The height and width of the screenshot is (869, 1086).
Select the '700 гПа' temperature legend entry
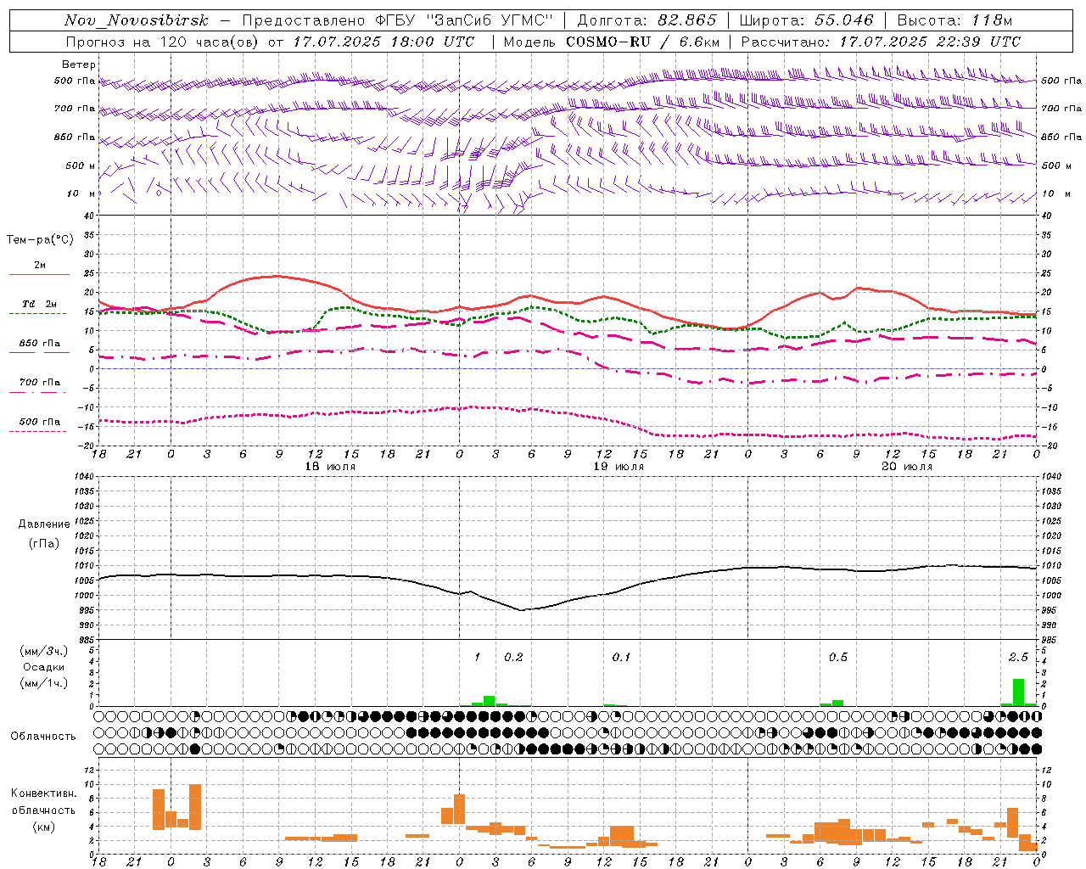tap(40, 383)
